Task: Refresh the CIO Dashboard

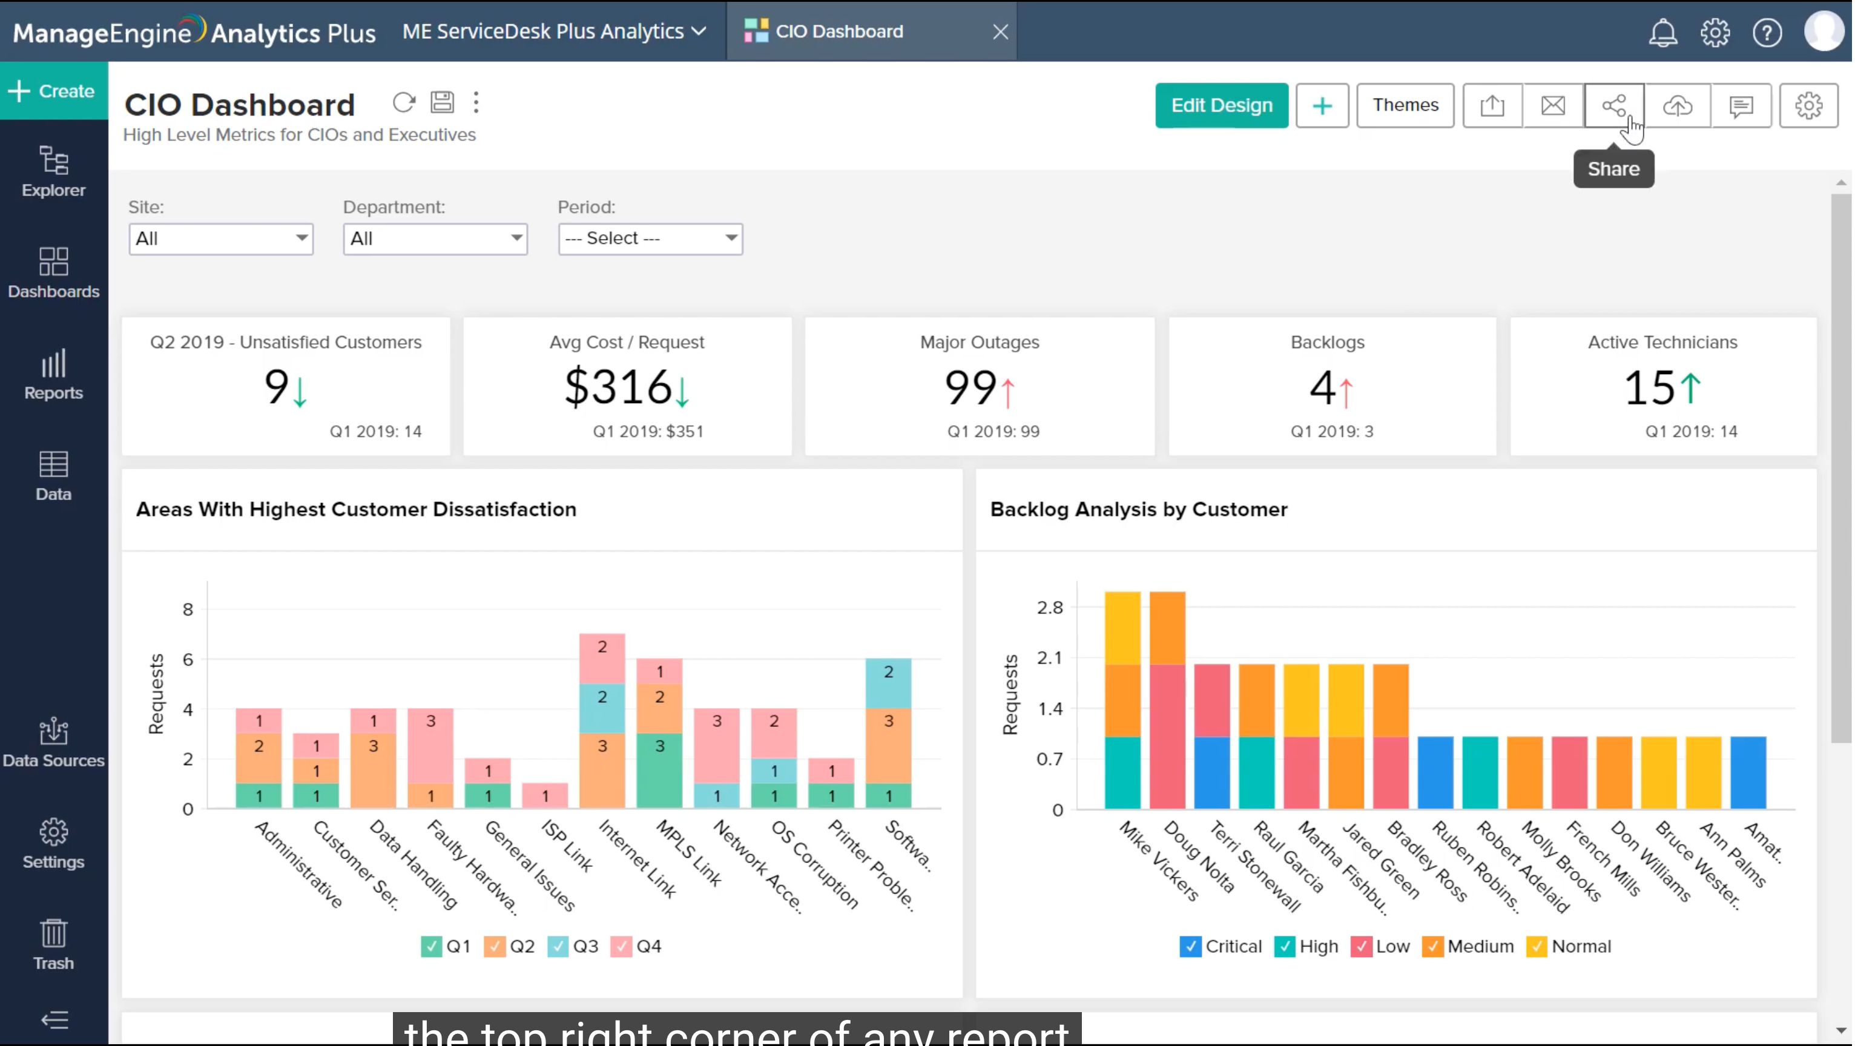Action: point(404,103)
